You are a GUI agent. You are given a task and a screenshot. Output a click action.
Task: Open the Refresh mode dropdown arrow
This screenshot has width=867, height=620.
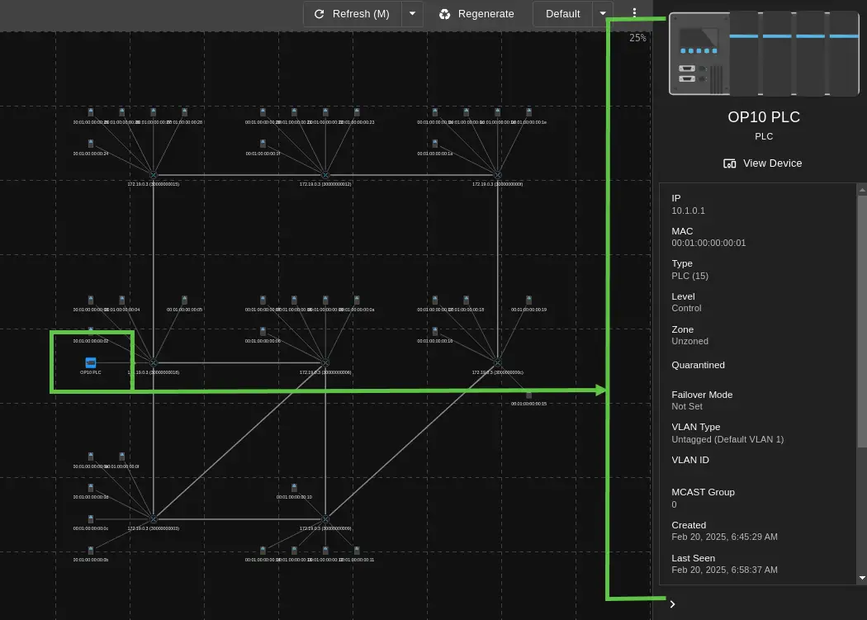point(412,14)
